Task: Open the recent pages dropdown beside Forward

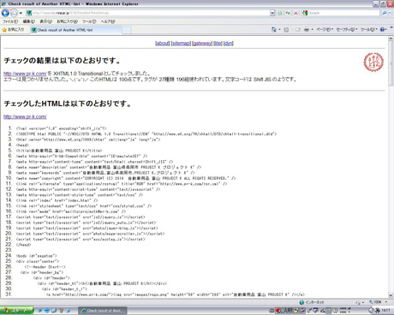Action: click(21, 13)
